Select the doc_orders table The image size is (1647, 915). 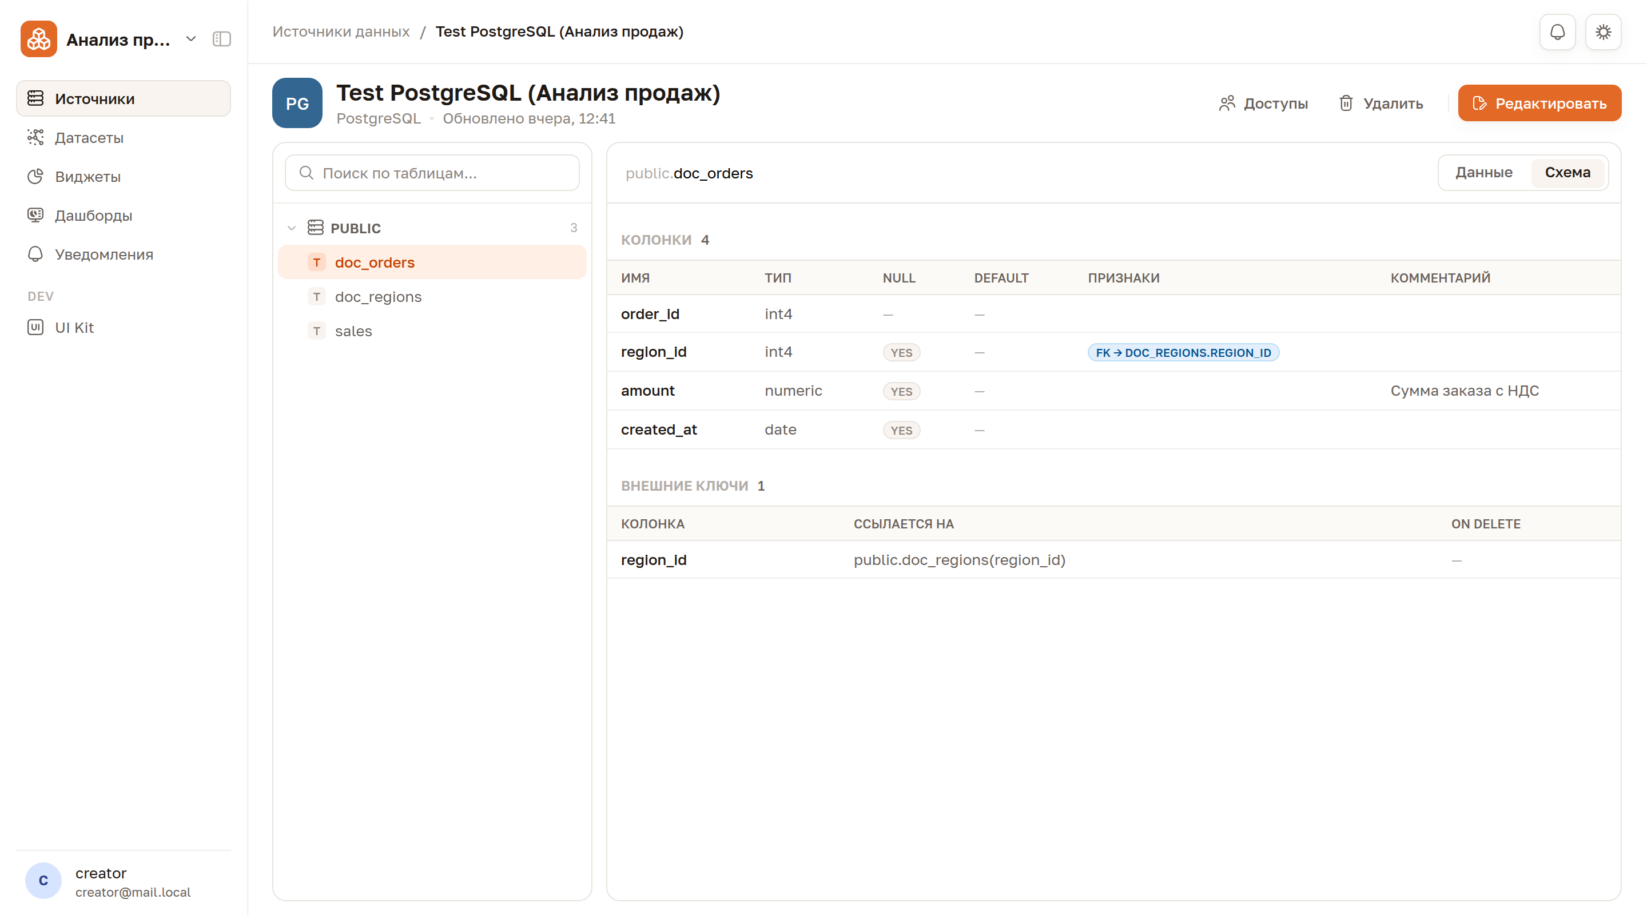(x=432, y=262)
